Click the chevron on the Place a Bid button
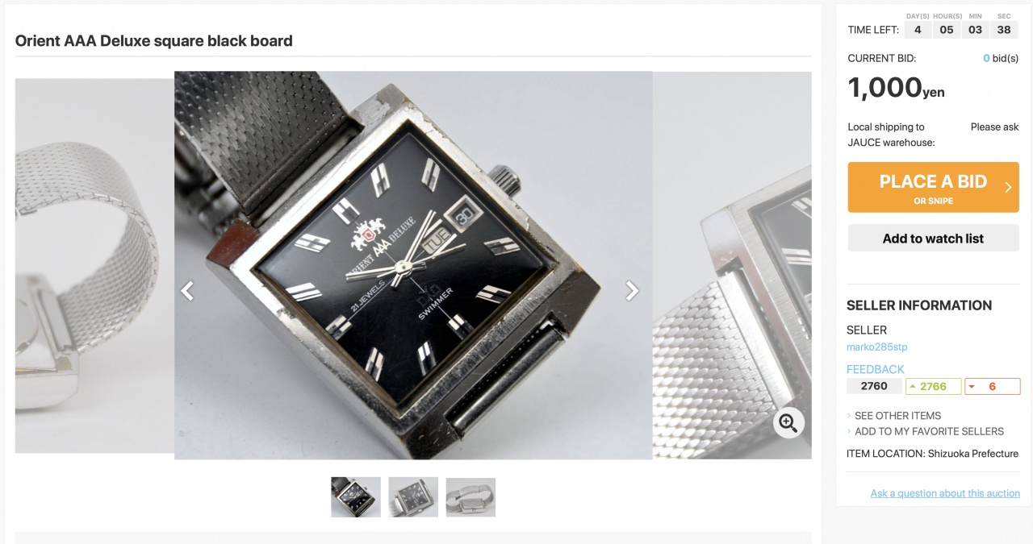Image resolution: width=1033 pixels, height=544 pixels. (1007, 188)
